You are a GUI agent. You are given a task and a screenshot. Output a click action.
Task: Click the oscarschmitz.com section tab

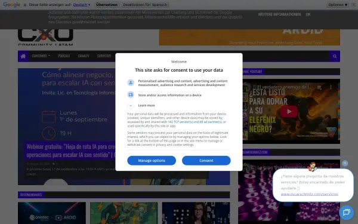256,152
